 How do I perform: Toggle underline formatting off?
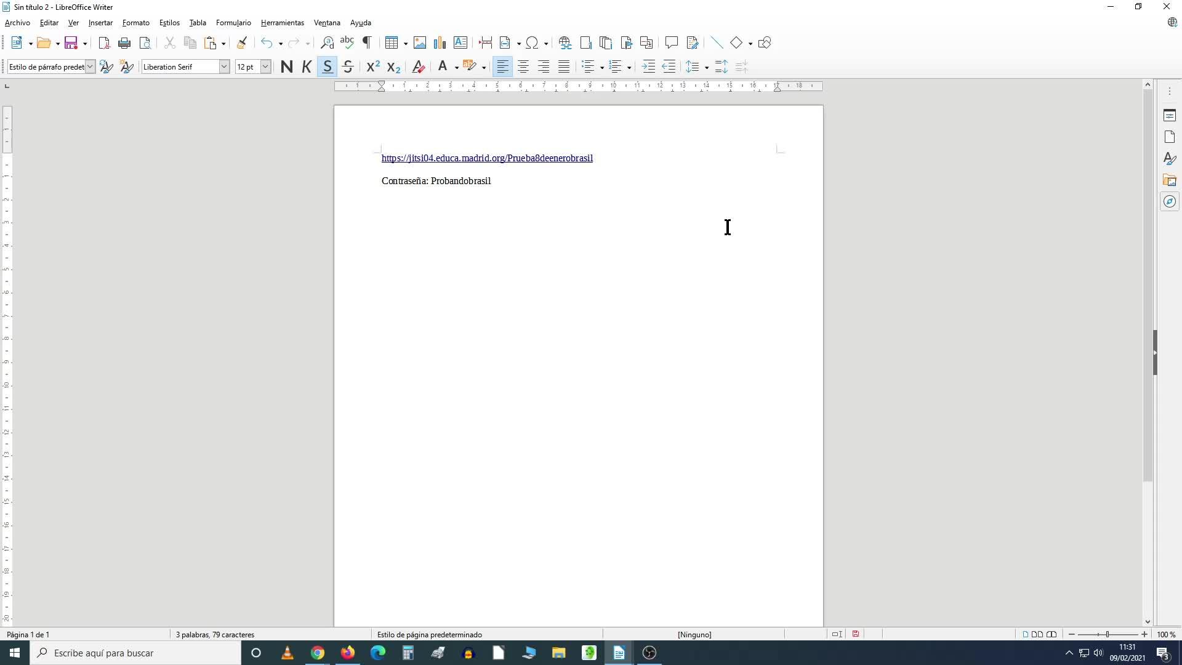[328, 67]
